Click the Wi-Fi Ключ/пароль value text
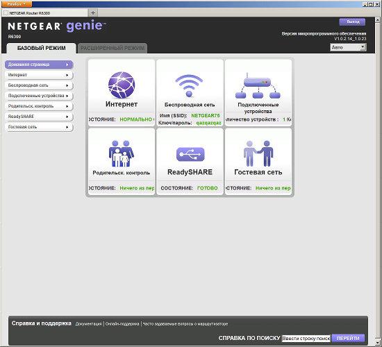382x347 pixels. click(208, 123)
